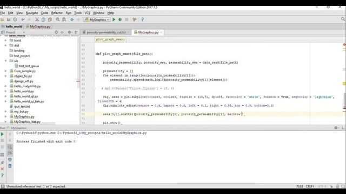Navigate Back with blue arrow icon

pyautogui.click(x=72, y=19)
